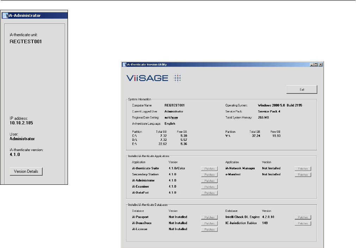Click the Exit button in Version Utility

tap(302, 90)
